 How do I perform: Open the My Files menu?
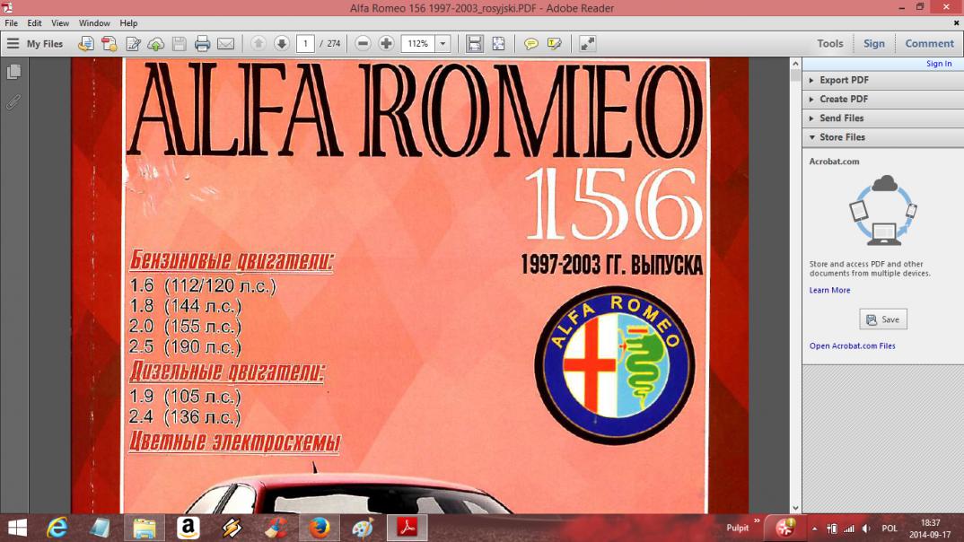(34, 44)
